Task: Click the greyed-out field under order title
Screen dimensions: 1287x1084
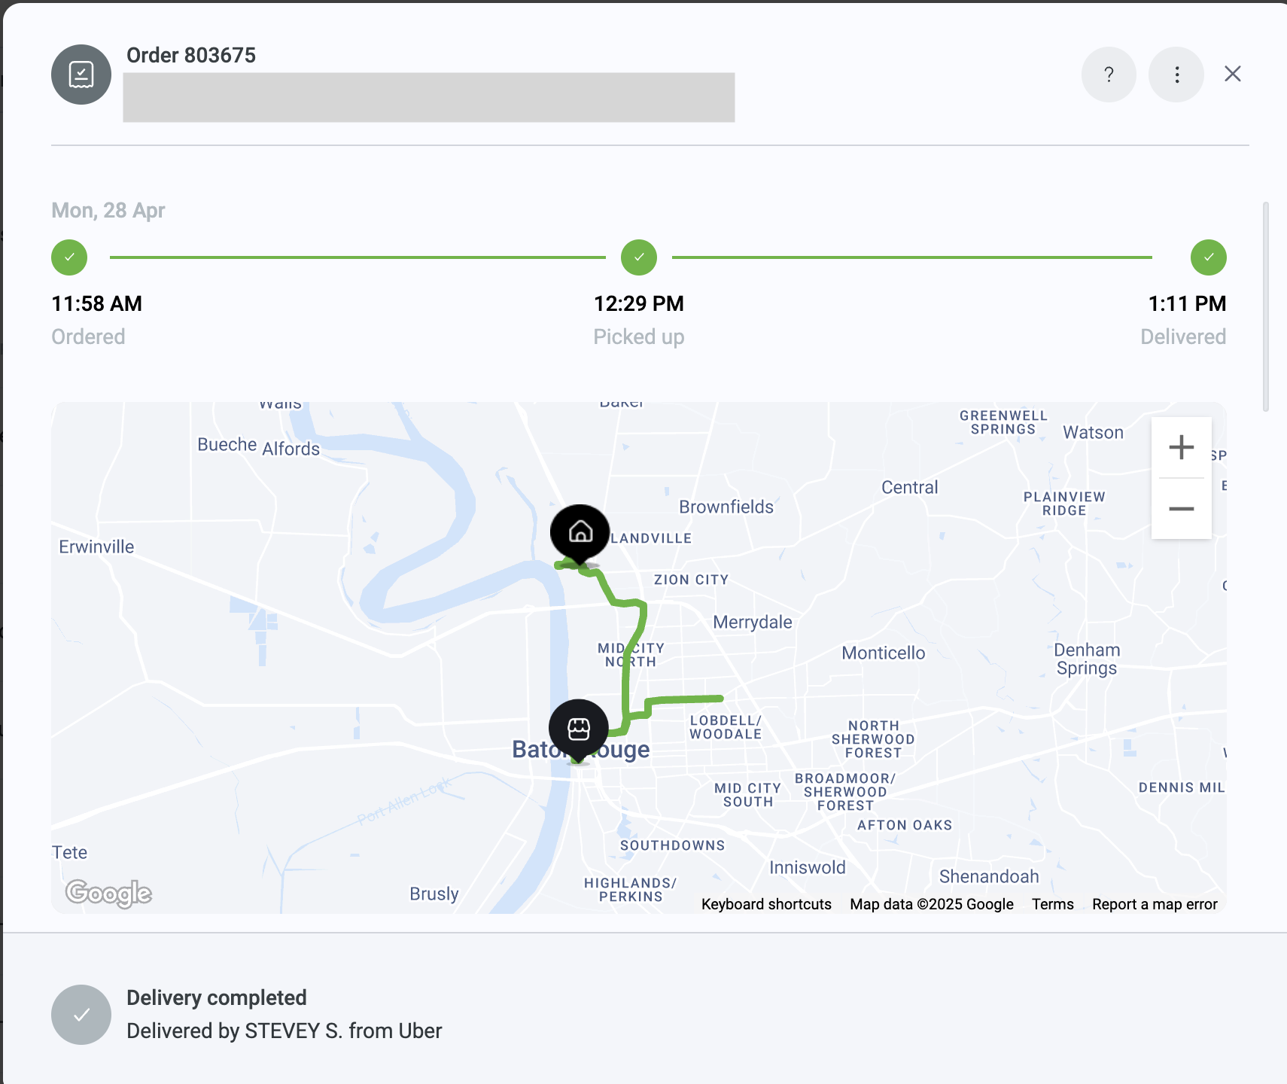Action: pyautogui.click(x=428, y=97)
